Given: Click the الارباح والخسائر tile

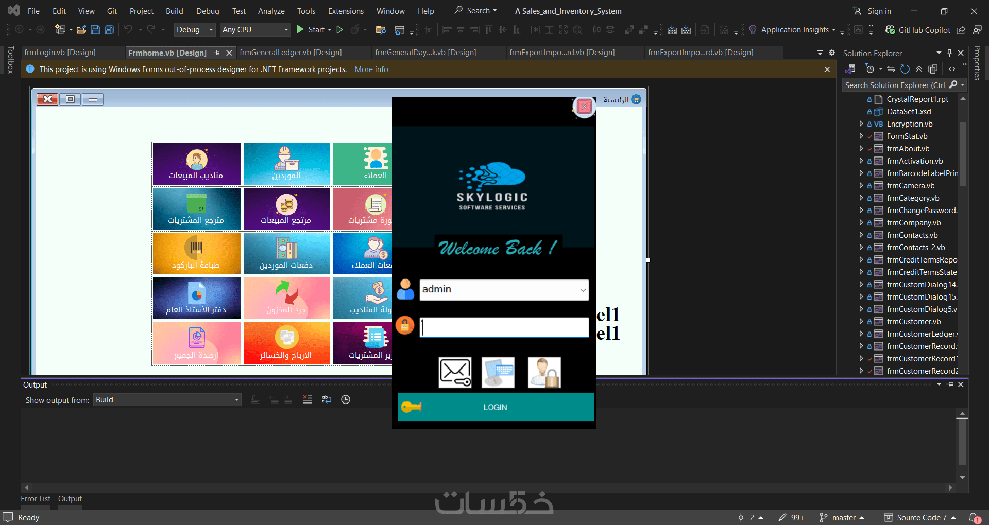Looking at the screenshot, I should point(286,343).
